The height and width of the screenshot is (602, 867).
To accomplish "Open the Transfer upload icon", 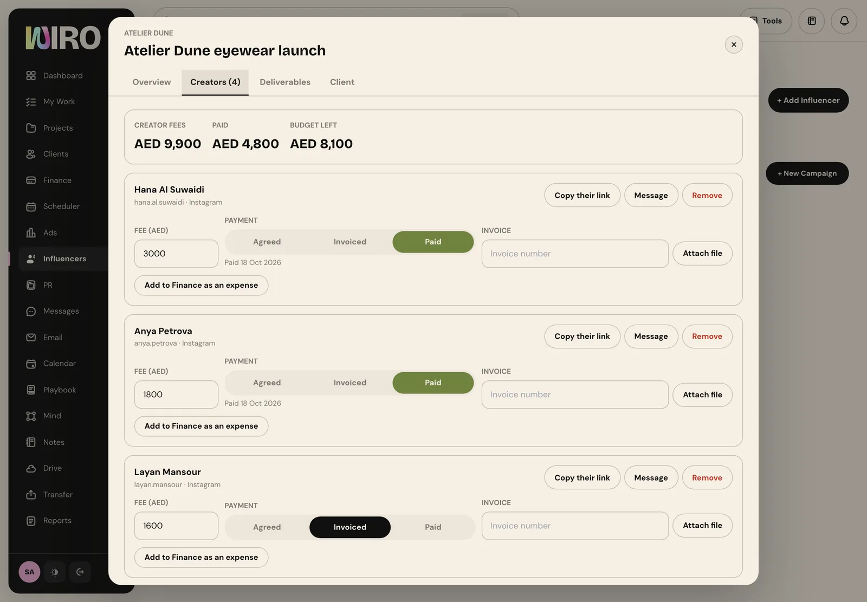I will (31, 494).
